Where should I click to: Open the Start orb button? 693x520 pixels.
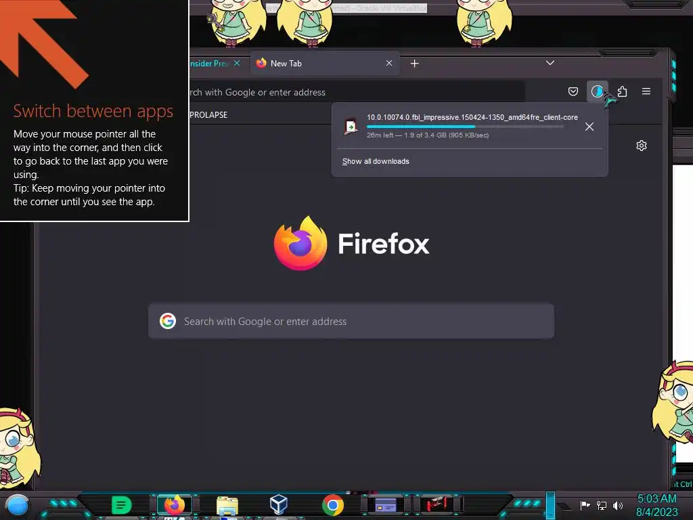point(18,505)
